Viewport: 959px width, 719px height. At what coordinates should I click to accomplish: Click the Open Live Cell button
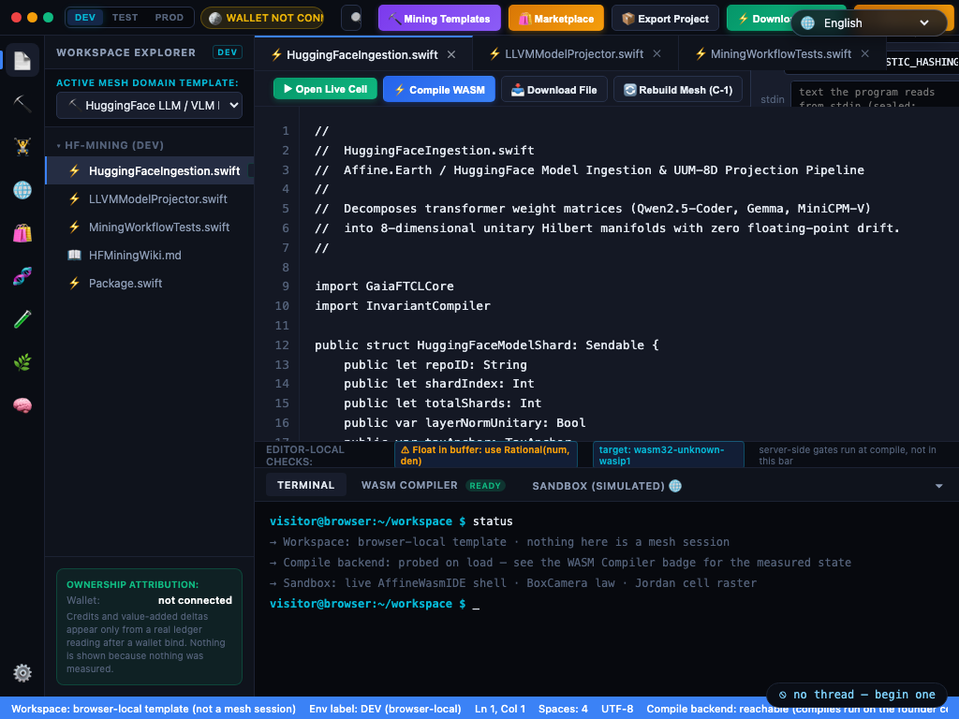[325, 89]
